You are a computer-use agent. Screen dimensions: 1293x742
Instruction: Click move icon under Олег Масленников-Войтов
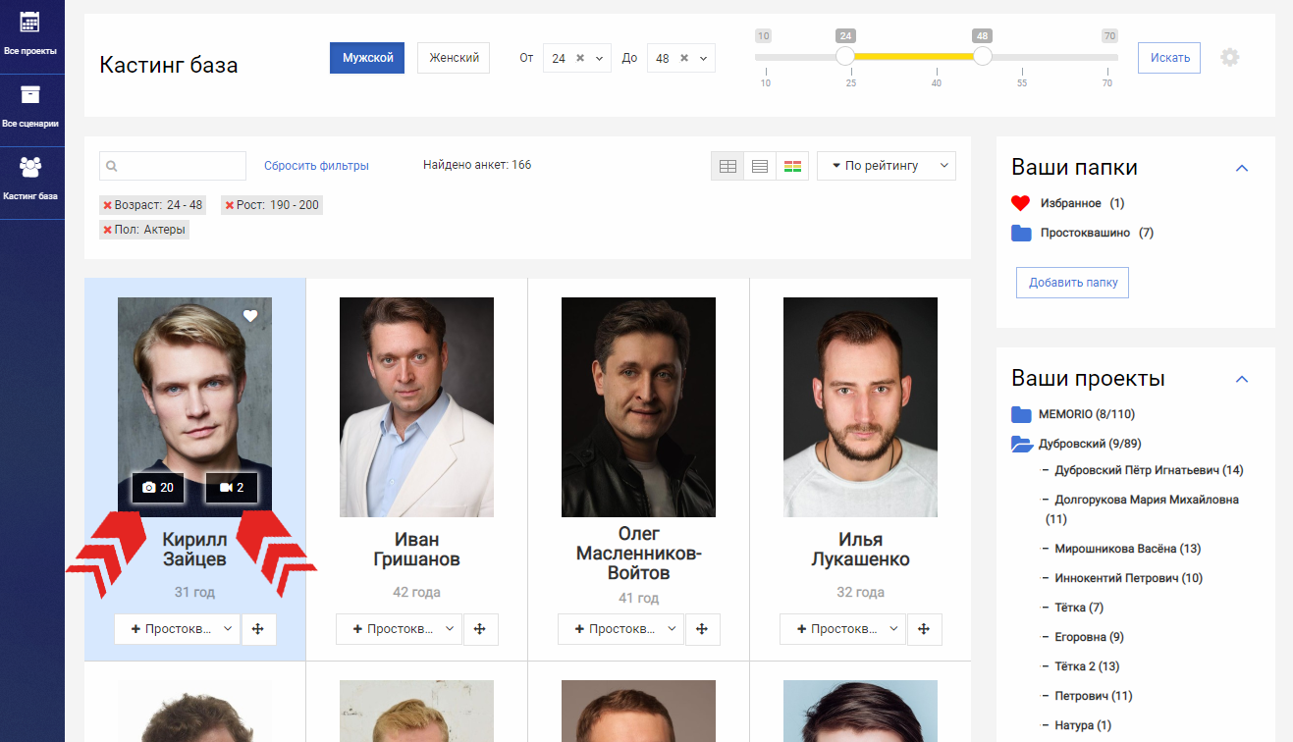[x=702, y=629]
